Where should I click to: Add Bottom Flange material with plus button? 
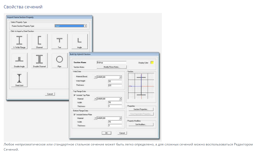pos(95,118)
